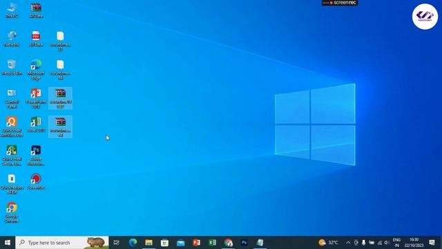Select the All Data PDF file icon
The width and height of the screenshot is (442, 249).
[x=36, y=39]
